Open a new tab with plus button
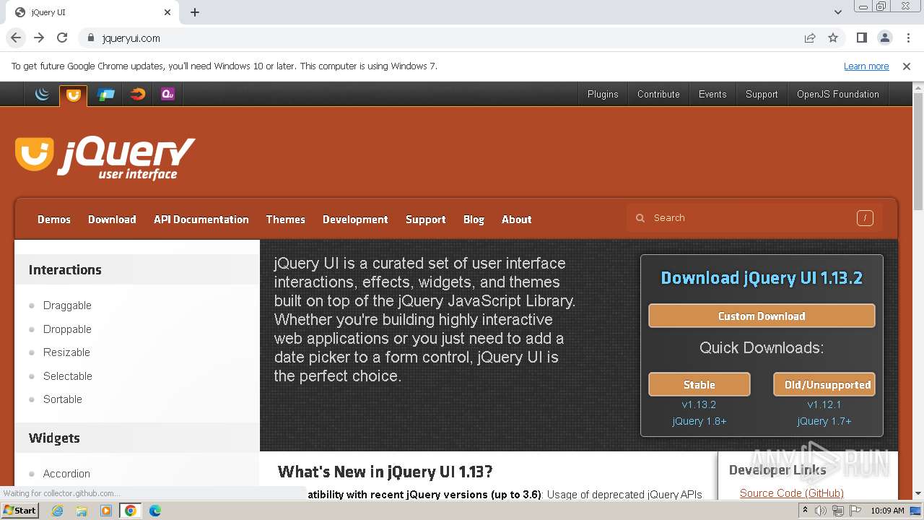The width and height of the screenshot is (924, 520). [x=195, y=12]
